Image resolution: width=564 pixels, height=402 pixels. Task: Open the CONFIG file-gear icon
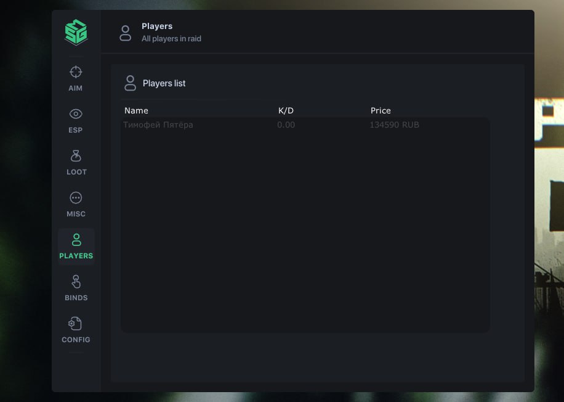point(75,324)
